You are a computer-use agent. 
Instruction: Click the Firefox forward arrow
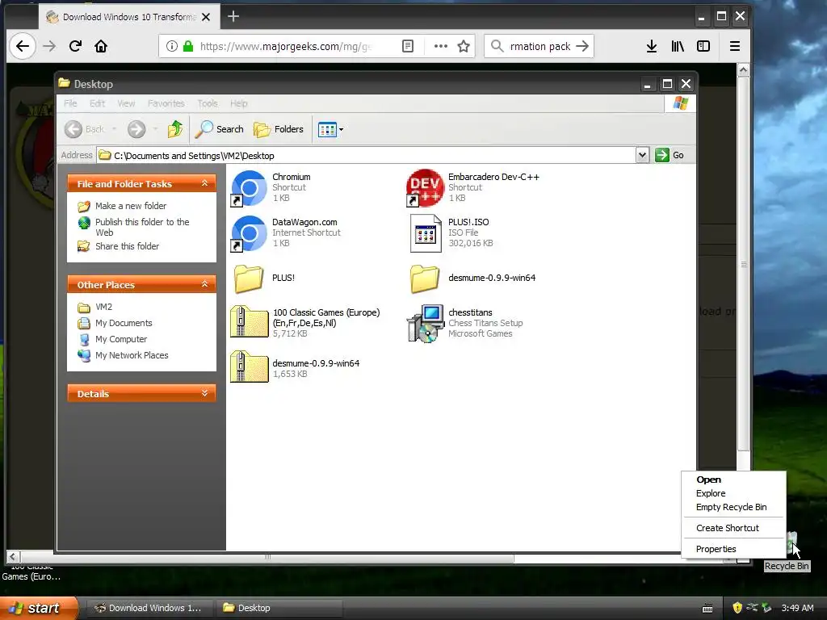[49, 46]
